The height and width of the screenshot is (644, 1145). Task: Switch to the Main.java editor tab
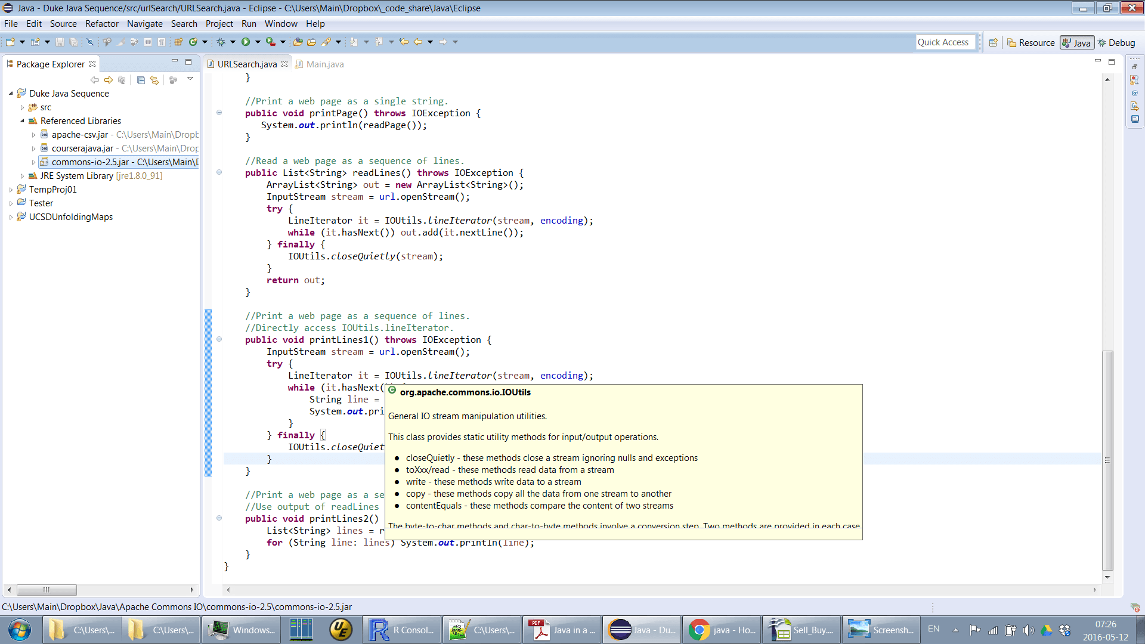coord(324,64)
